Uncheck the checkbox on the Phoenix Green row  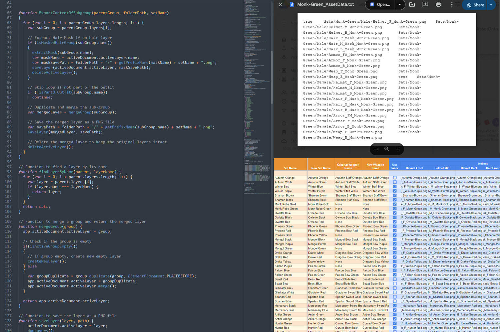coord(395,226)
